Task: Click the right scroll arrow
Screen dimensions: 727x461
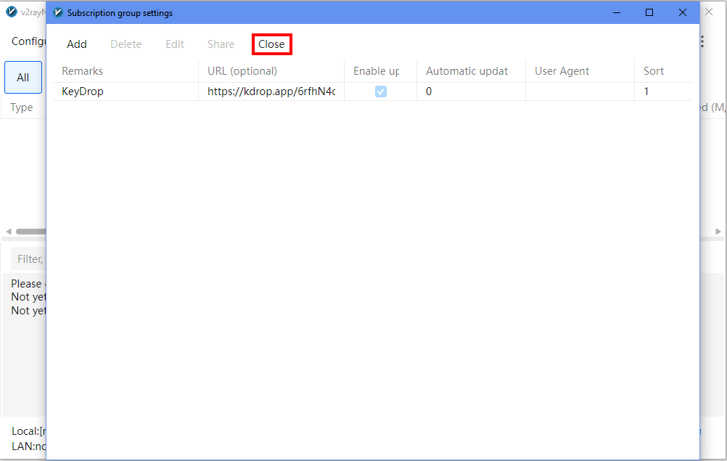Action: click(718, 232)
